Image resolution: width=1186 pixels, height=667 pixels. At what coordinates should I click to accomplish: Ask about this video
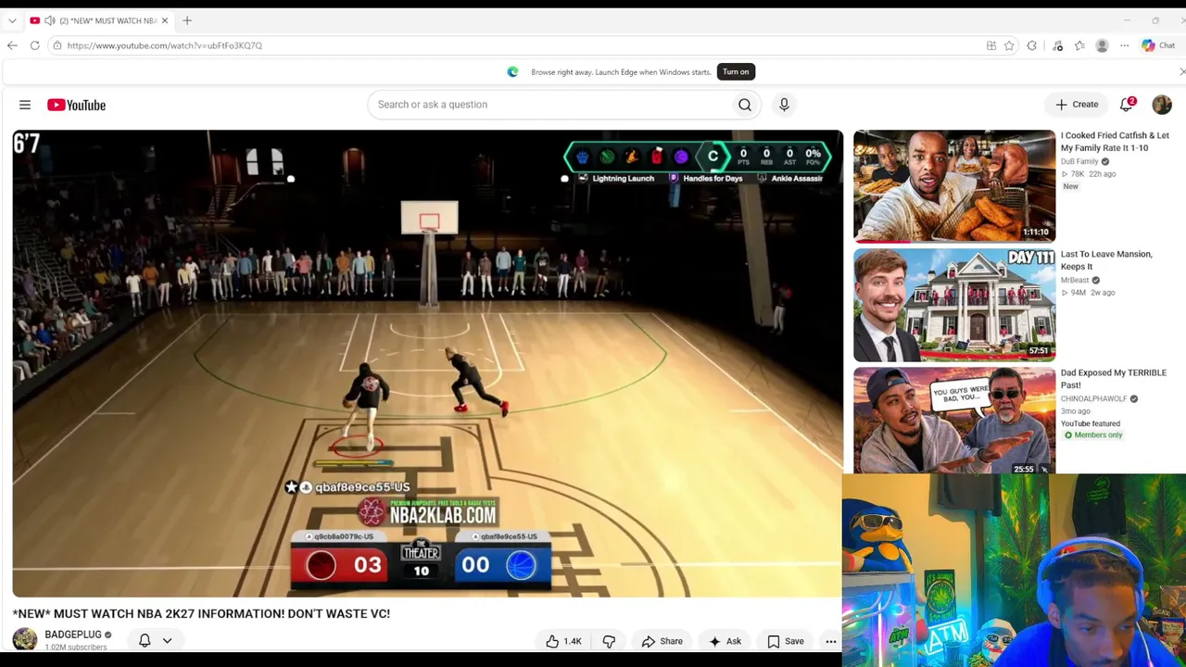coord(725,641)
